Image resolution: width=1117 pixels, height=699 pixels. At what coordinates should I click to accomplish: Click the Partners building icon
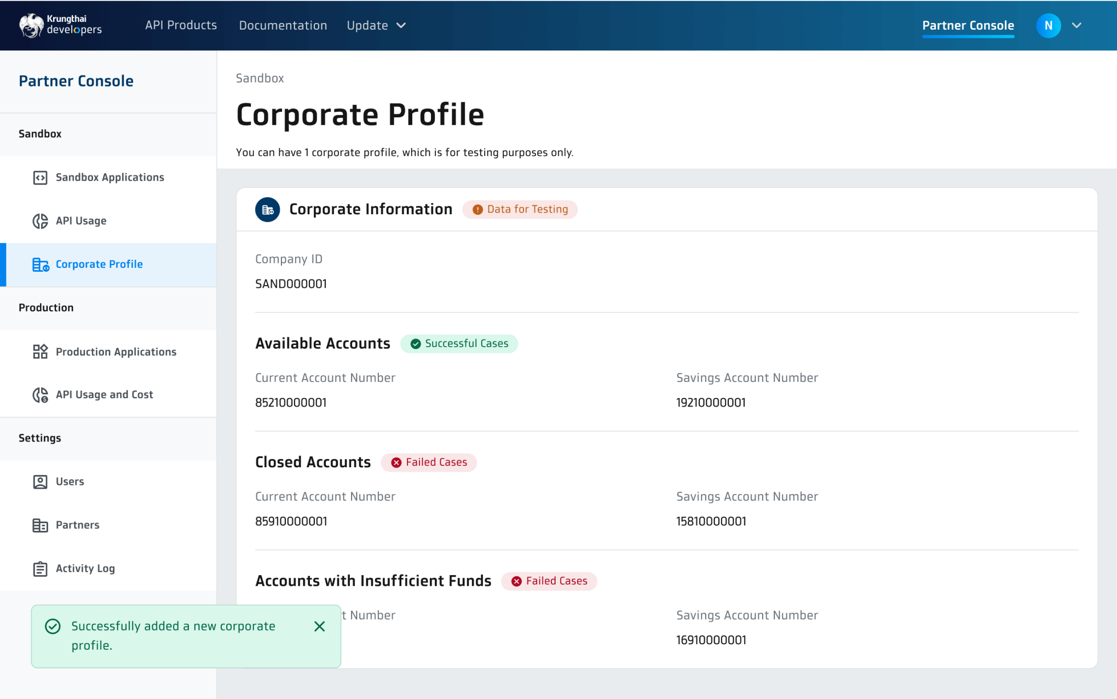[40, 525]
